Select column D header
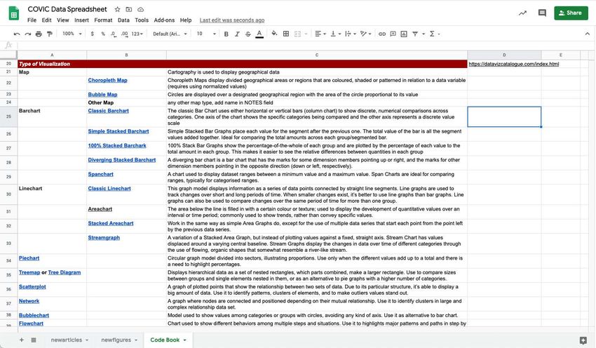The width and height of the screenshot is (596, 348). [x=504, y=55]
